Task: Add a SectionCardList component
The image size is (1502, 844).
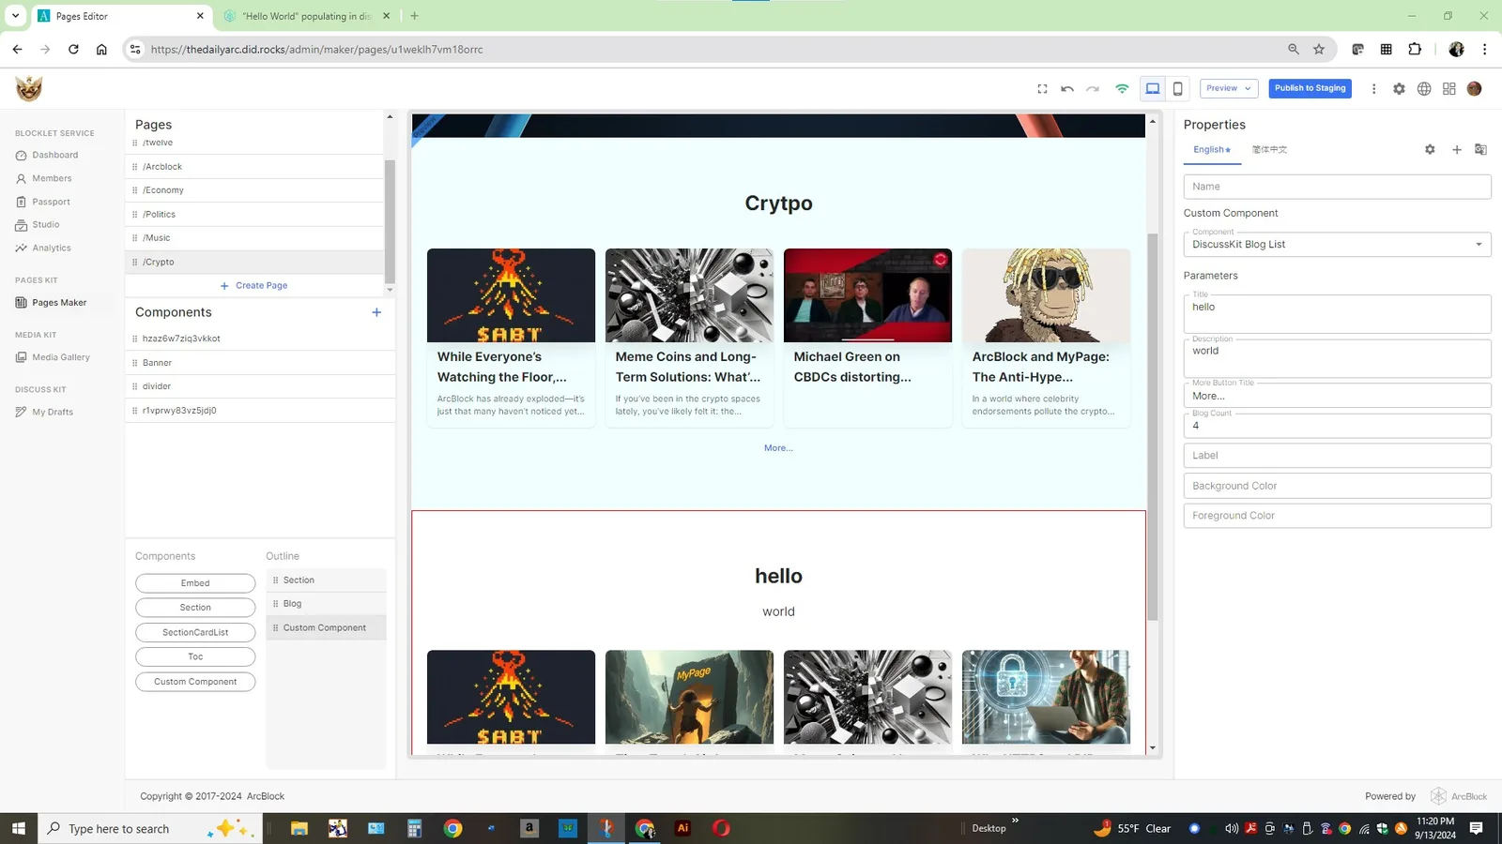Action: tap(195, 633)
